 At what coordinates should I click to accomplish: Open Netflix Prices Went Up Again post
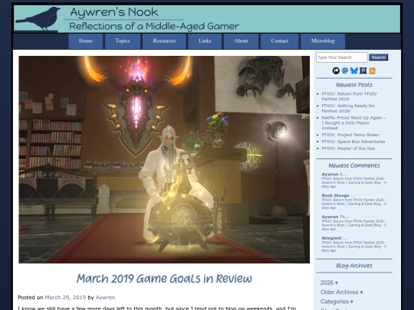click(353, 122)
